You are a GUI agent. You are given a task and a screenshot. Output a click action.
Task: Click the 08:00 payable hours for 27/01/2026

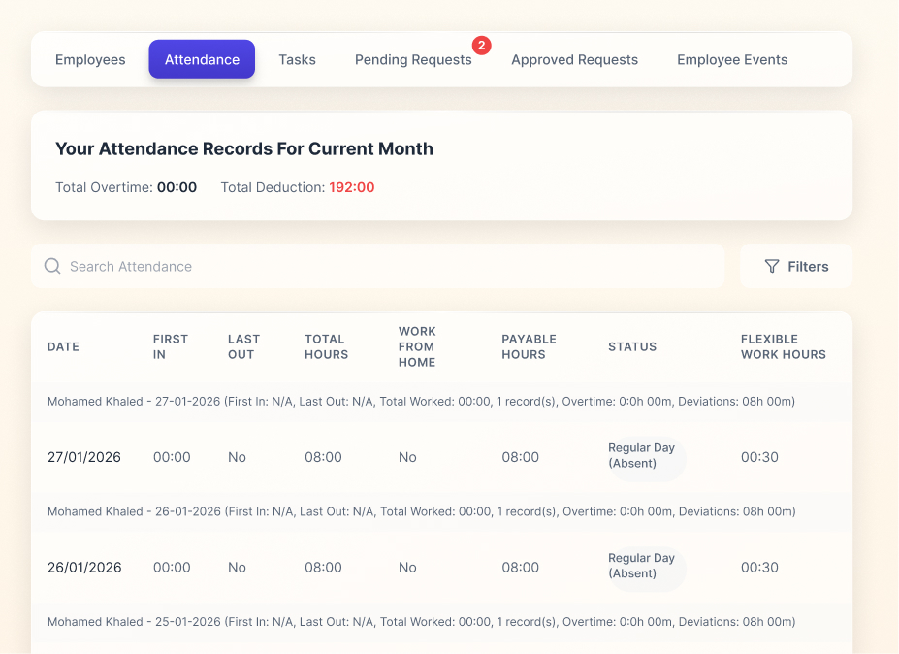520,457
